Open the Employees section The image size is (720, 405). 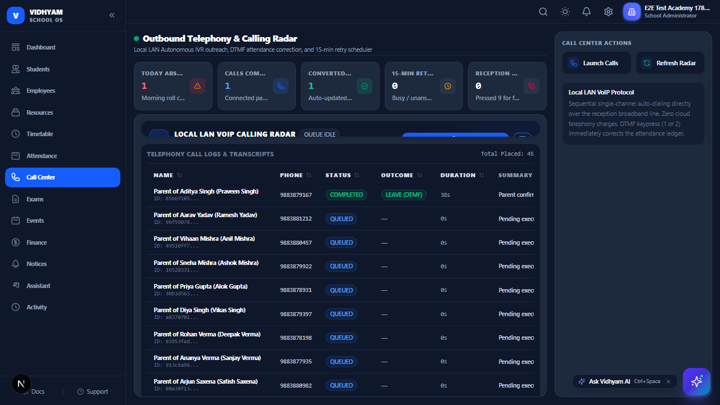click(x=62, y=91)
